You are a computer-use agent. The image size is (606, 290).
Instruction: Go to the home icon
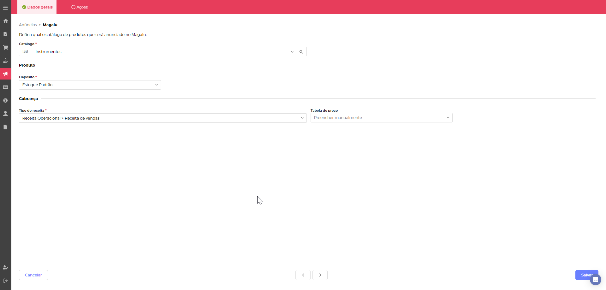(x=5, y=21)
